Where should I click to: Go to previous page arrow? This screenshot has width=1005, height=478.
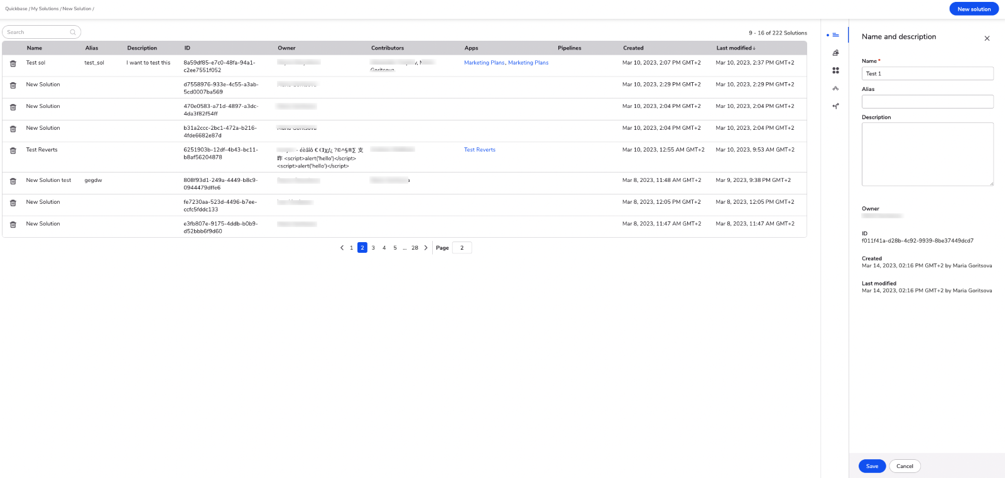[342, 248]
